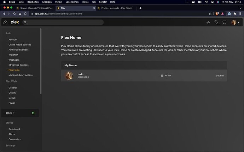This screenshot has width=244, height=152.
Task: Open the Lesezeichen menu
Action: pyautogui.click(x=72, y=2)
